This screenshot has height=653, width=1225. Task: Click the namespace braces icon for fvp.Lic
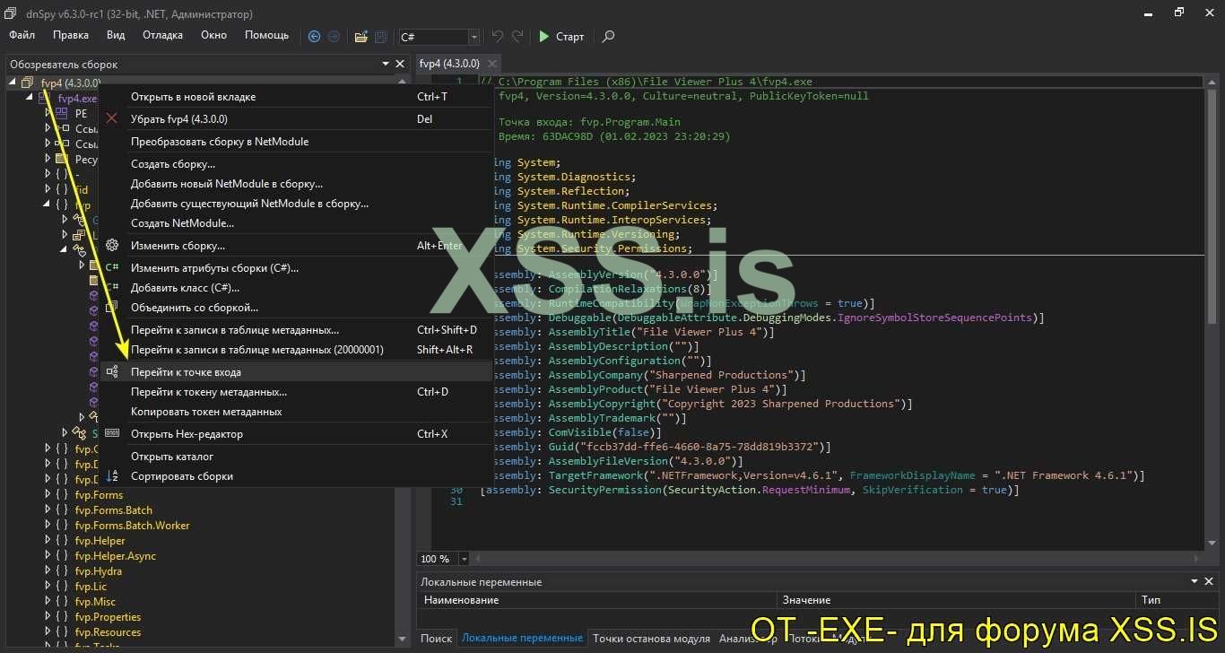tap(61, 587)
